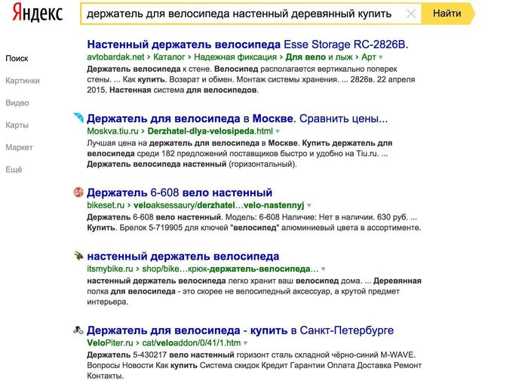528x381 pixels.
Task: Click the Tiu.ru blue favicon
Action: click(78, 118)
